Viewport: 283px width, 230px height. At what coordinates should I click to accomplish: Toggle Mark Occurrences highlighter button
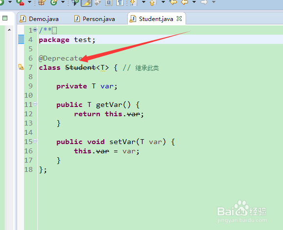[x=87, y=3]
